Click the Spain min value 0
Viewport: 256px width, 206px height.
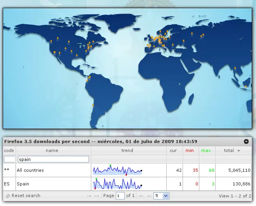[197, 184]
